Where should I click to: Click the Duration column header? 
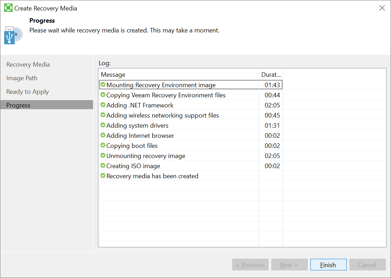pos(271,75)
